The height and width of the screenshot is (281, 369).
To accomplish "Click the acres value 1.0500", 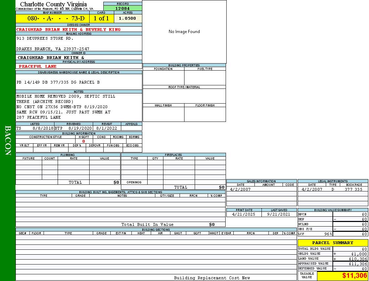I will click(128, 18).
